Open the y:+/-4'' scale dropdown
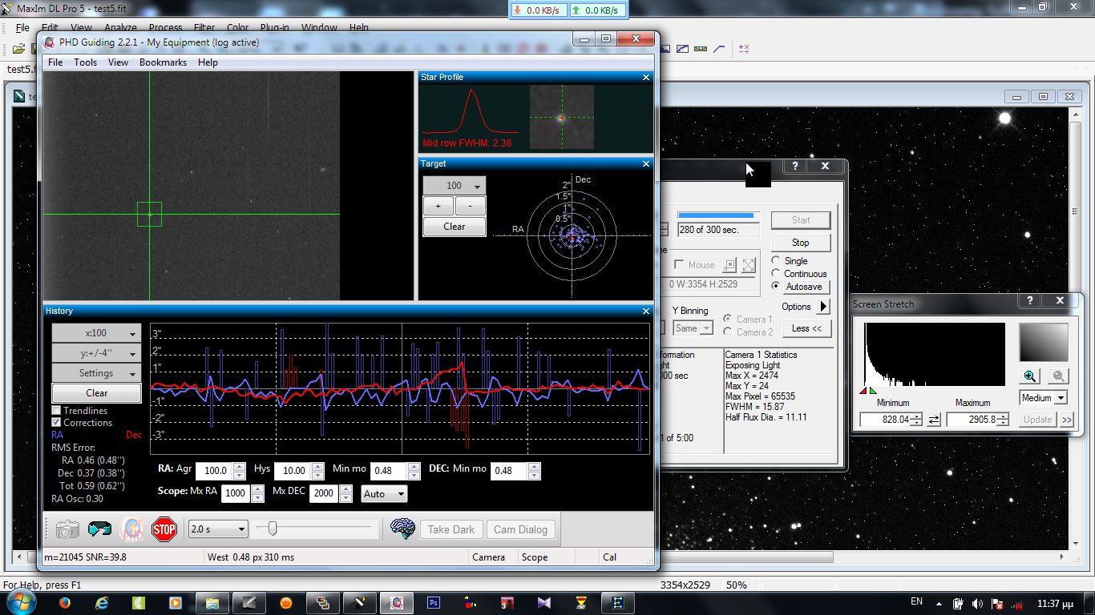Image resolution: width=1095 pixels, height=615 pixels. (x=96, y=353)
